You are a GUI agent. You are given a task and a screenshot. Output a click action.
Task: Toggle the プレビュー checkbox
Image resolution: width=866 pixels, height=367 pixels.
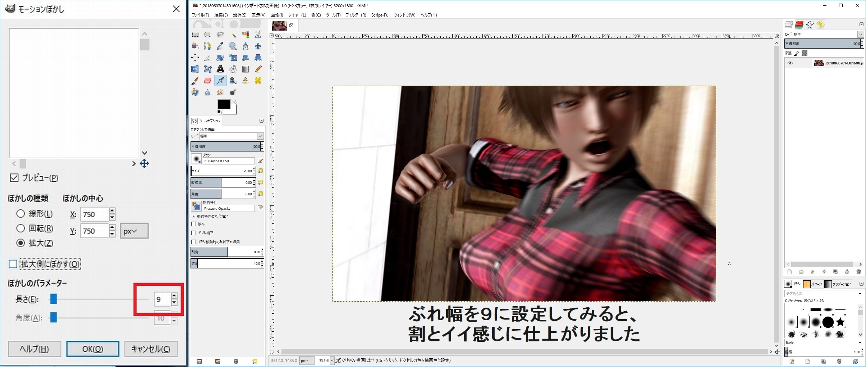tap(14, 178)
